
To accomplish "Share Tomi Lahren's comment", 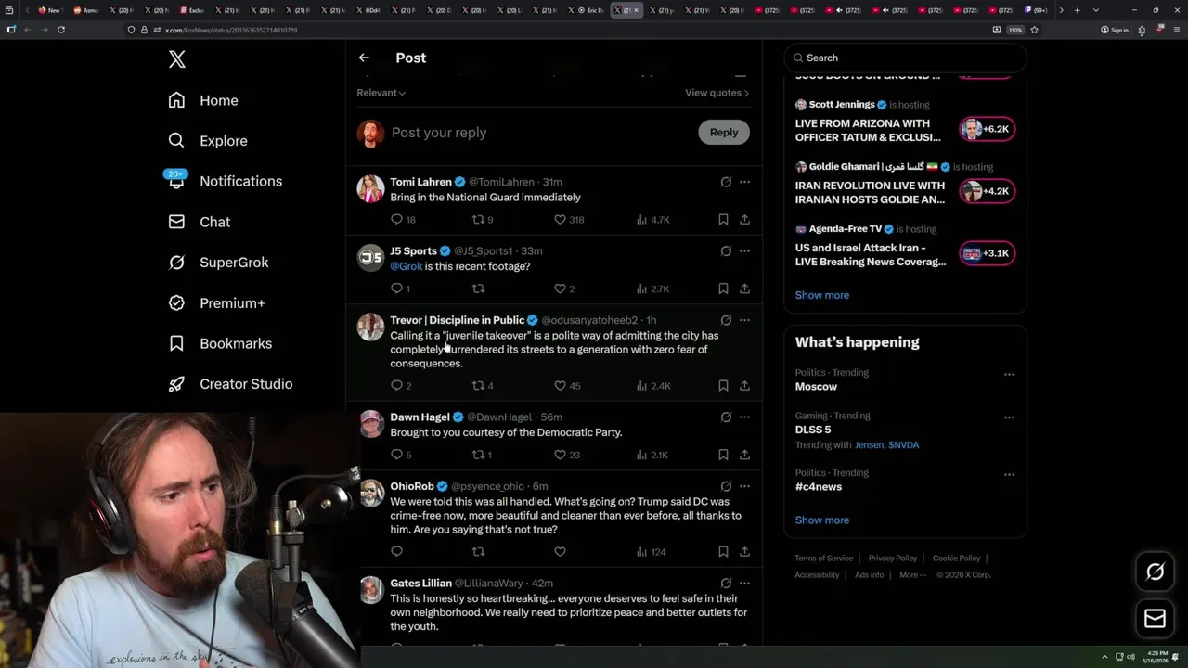I will (x=744, y=220).
